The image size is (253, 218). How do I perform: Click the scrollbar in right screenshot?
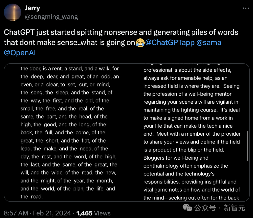(x=248, y=146)
